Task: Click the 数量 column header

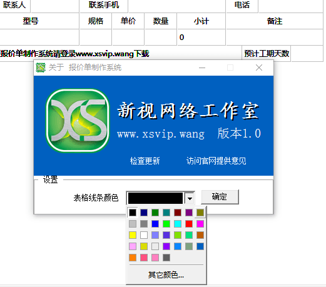Action: click(161, 21)
